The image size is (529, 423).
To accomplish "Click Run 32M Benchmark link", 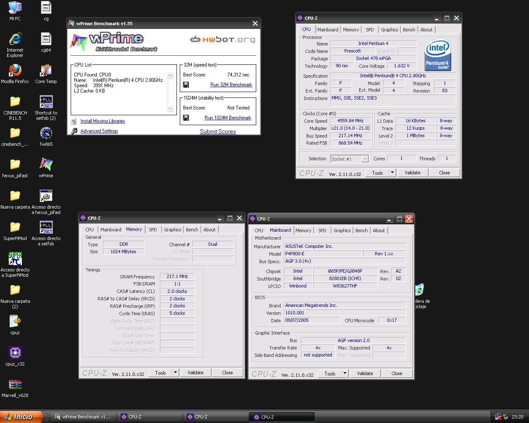I will 231,85.
